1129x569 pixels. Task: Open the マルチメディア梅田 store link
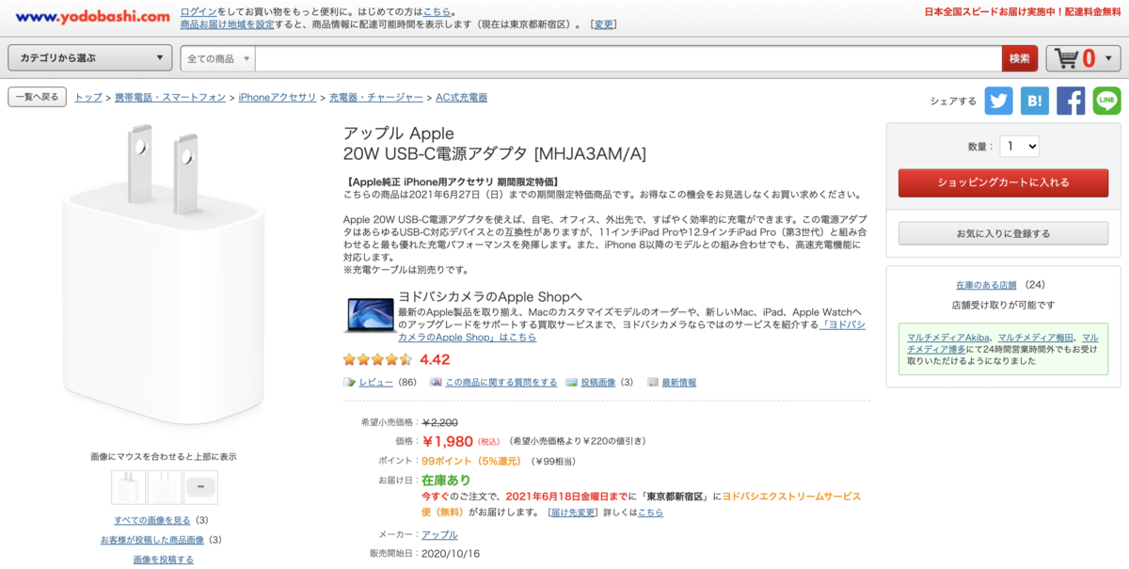point(1036,338)
